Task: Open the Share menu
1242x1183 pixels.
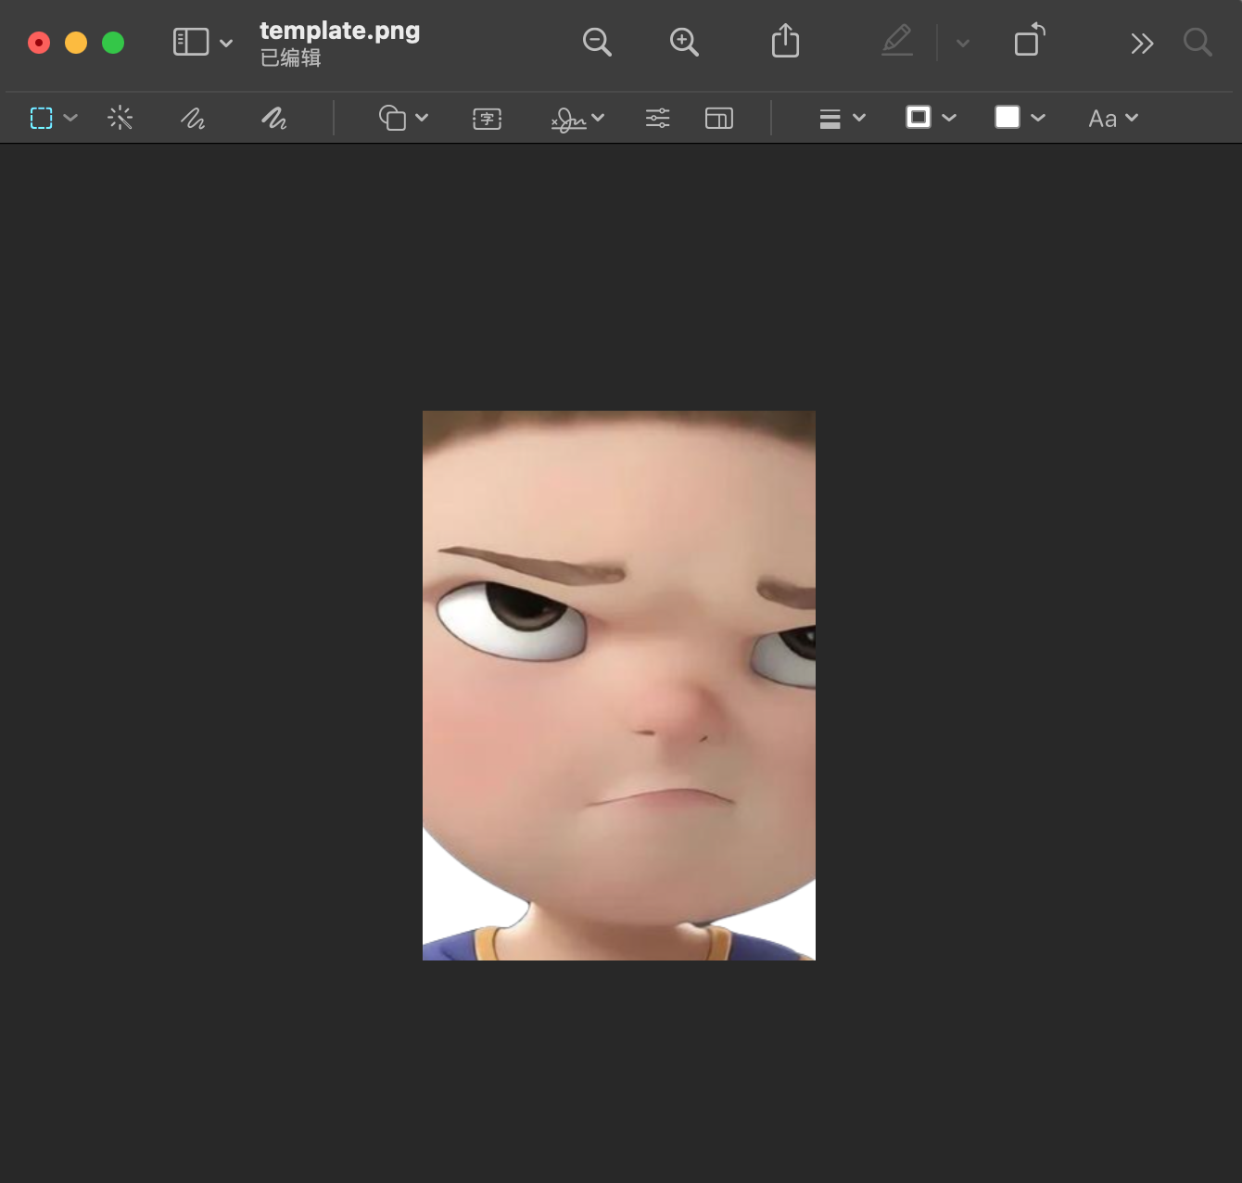Action: [785, 42]
